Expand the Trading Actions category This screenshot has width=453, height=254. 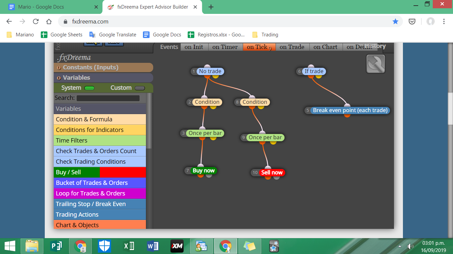click(100, 215)
